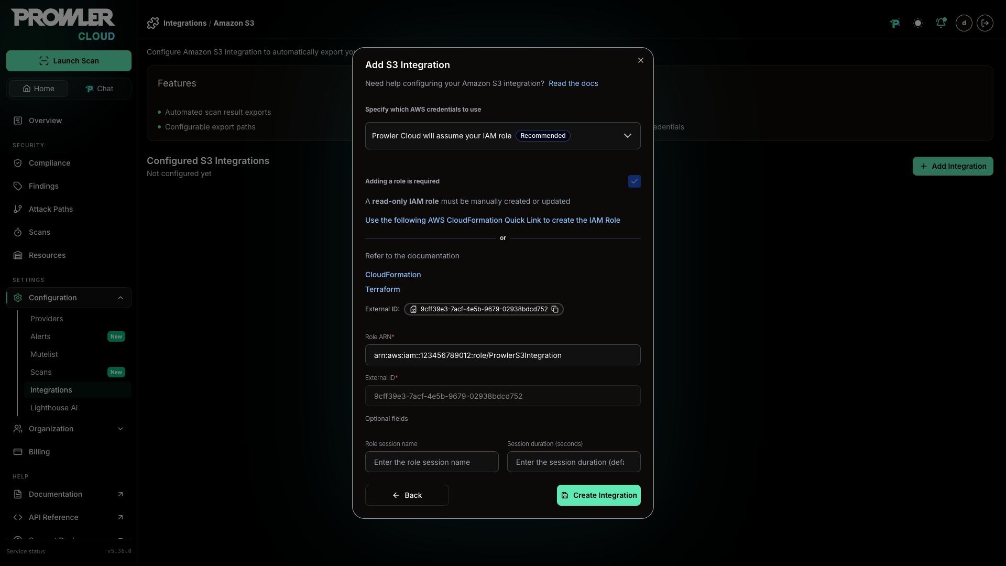The width and height of the screenshot is (1006, 566).
Task: Open the AWS CloudFormation Quick Link
Action: 493,220
